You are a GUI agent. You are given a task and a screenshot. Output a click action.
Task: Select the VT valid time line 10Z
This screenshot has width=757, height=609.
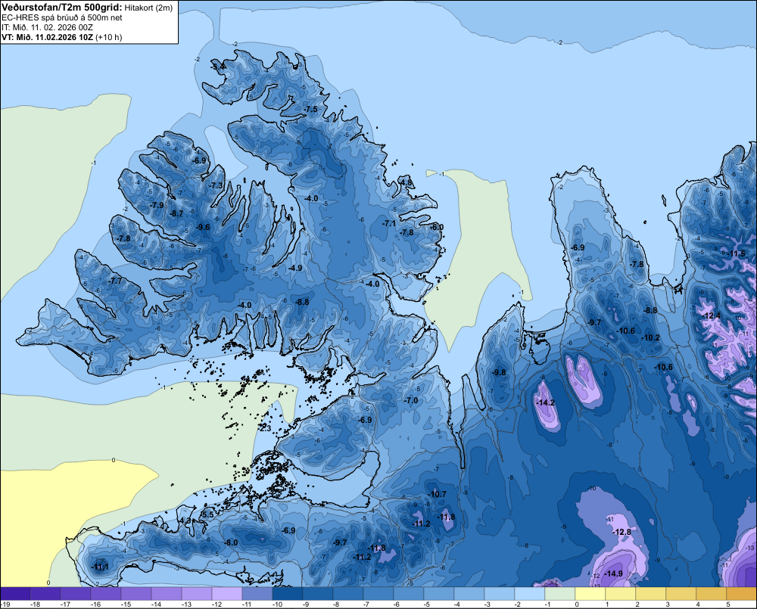click(62, 37)
